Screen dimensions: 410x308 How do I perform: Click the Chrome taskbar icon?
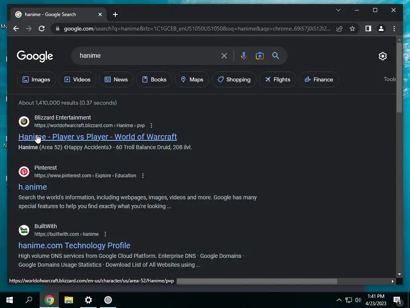(49, 300)
